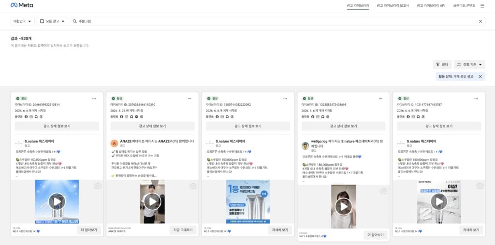This screenshot has width=495, height=245.
Task: Open options menu for ad ID 2046939922913814
Action: click(94, 99)
